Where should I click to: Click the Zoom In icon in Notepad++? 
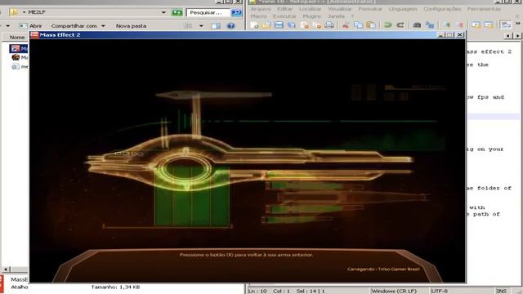(x=447, y=25)
